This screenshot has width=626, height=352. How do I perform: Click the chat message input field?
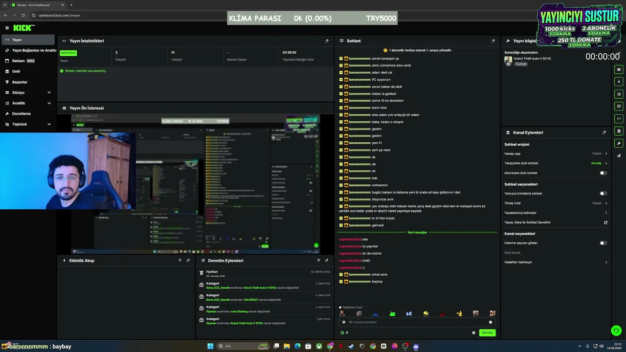tap(417, 322)
